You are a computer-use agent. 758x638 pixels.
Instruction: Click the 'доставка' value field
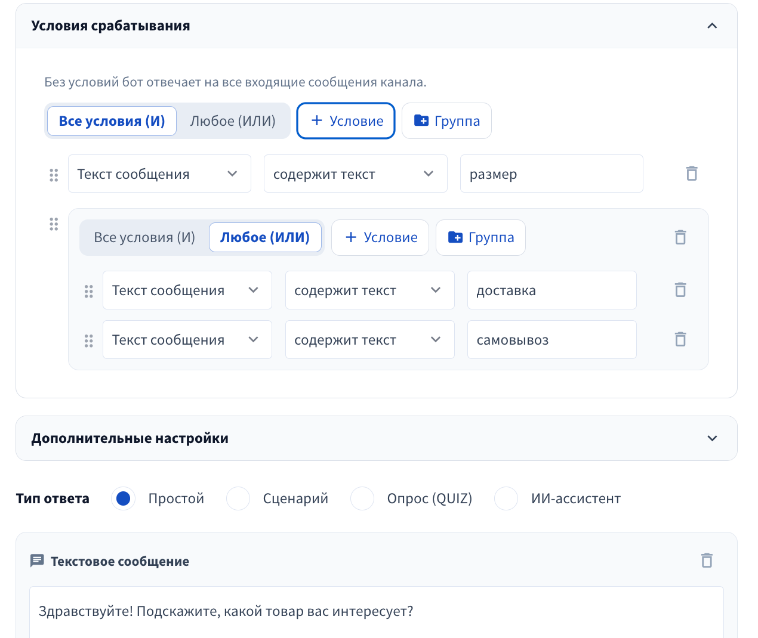point(551,290)
